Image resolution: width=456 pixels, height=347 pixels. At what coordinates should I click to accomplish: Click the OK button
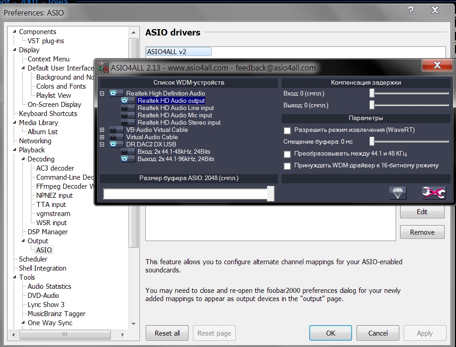[331, 333]
